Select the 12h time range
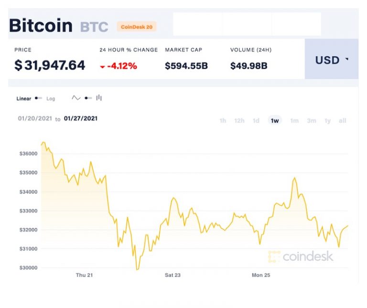The width and height of the screenshot is (367, 308). pos(239,121)
